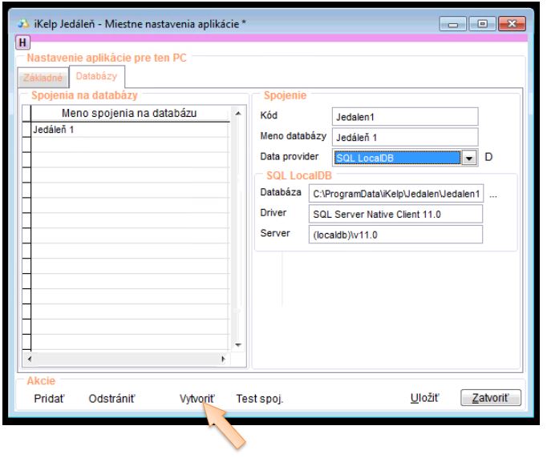
Task: Click the Server field with (localdb)\v11.0
Action: point(395,234)
